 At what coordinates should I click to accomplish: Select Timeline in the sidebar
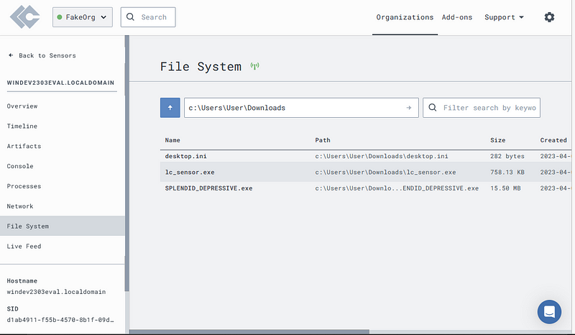[22, 126]
